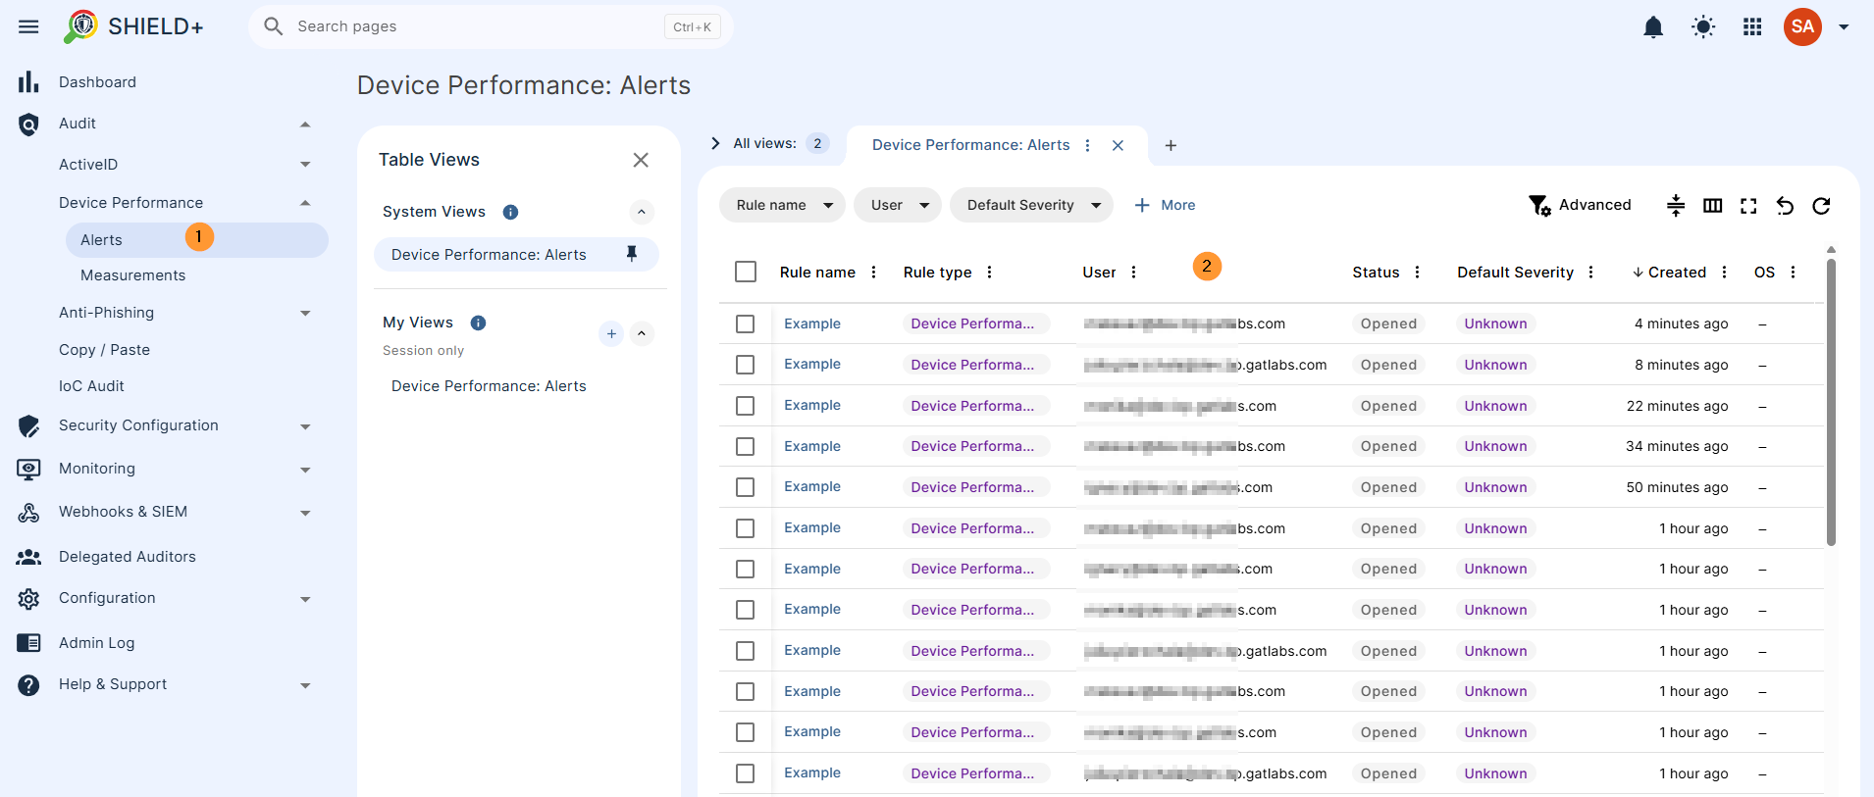Screen dimensions: 1874x797
Task: Collapse the Device Performance submenu
Action: [x=305, y=203]
